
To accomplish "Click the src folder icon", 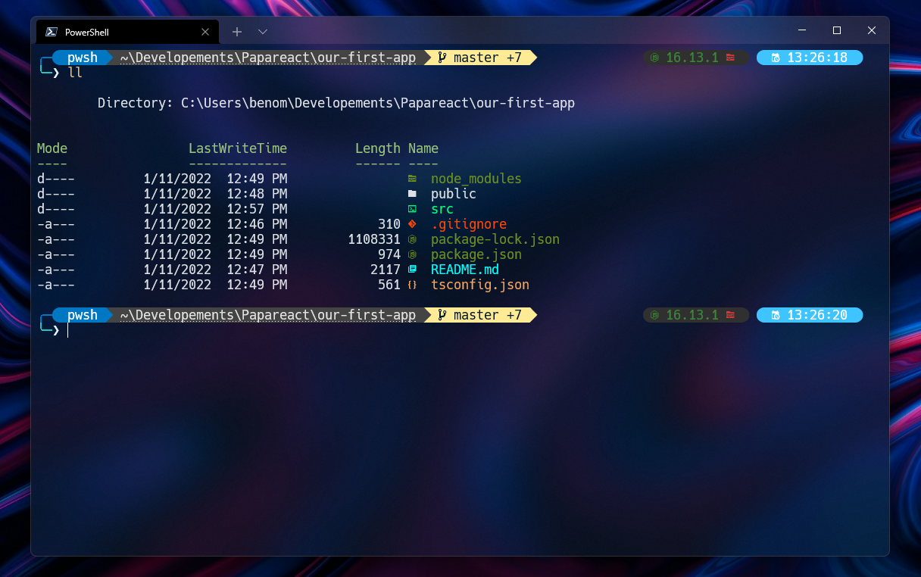I will 412,209.
